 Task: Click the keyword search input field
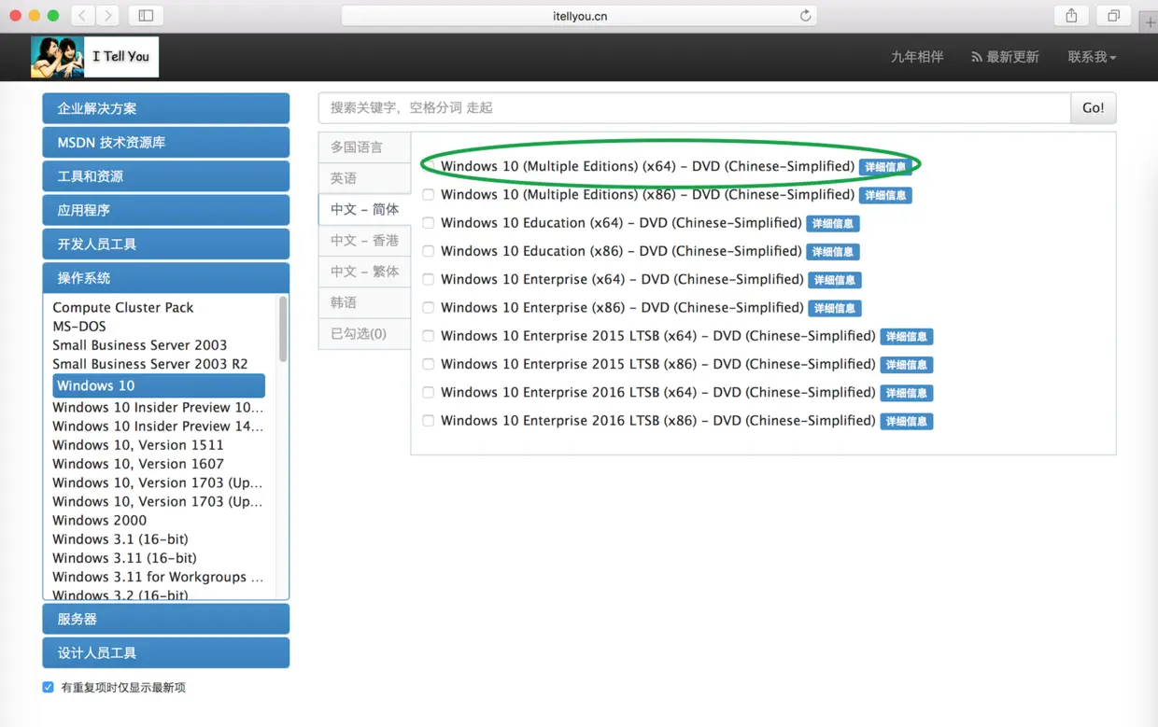click(x=694, y=108)
